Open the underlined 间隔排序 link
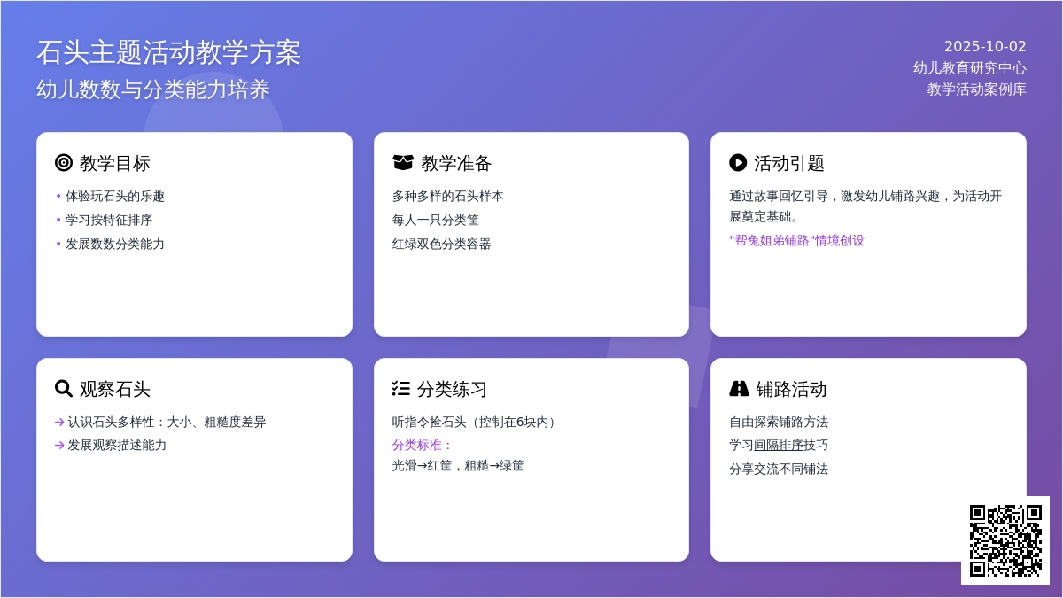The width and height of the screenshot is (1063, 598). pos(779,446)
